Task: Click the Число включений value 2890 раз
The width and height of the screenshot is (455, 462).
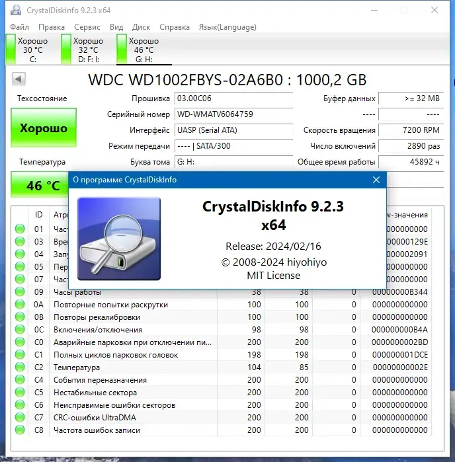Action: (411, 146)
